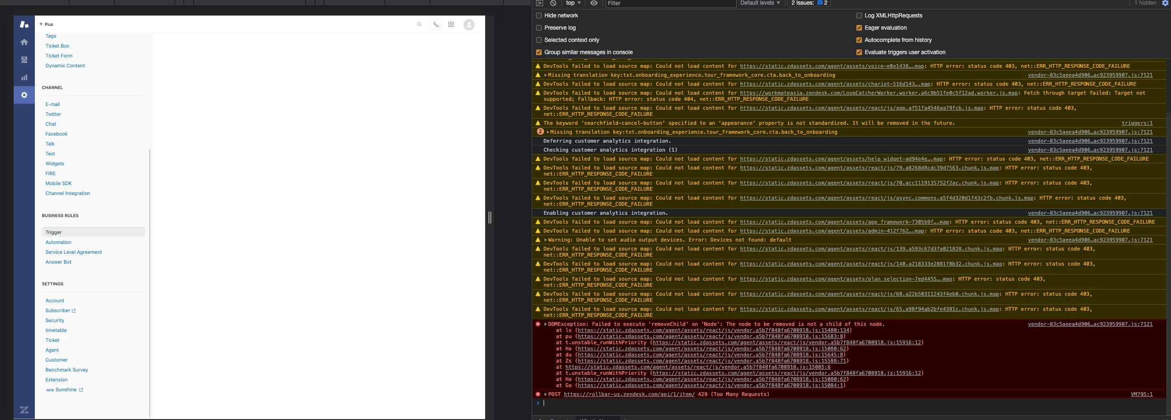This screenshot has width=1171, height=420.
Task: Expand the DOMException error entry
Action: (x=545, y=324)
